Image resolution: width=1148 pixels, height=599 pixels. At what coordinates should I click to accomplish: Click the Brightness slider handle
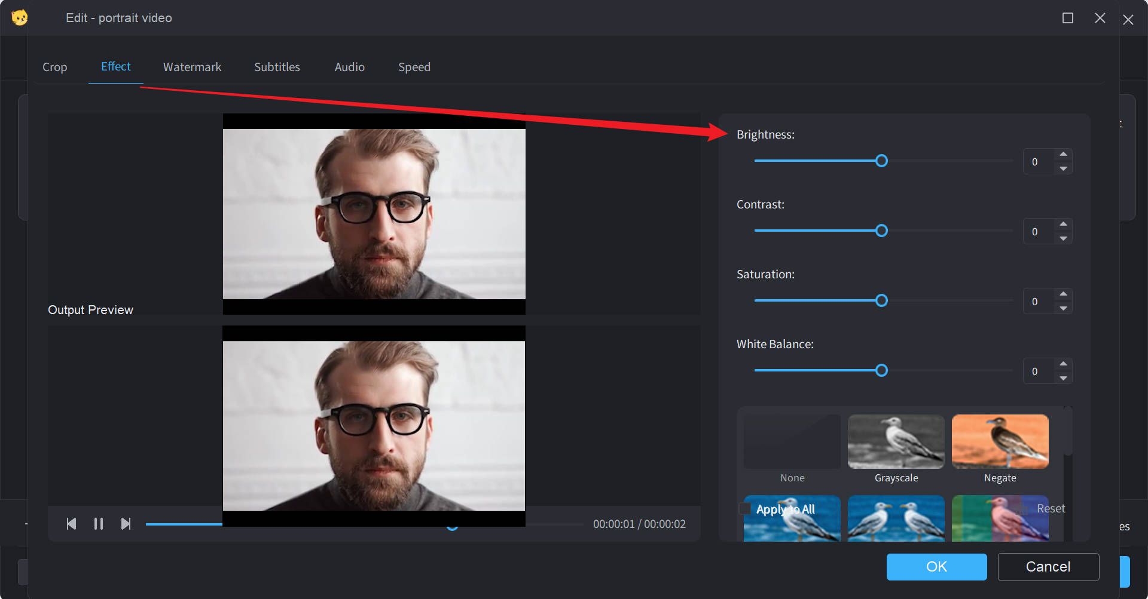coord(881,161)
